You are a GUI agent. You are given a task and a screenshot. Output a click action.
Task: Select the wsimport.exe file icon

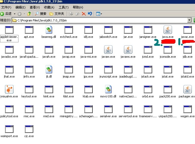[x=9, y=129]
